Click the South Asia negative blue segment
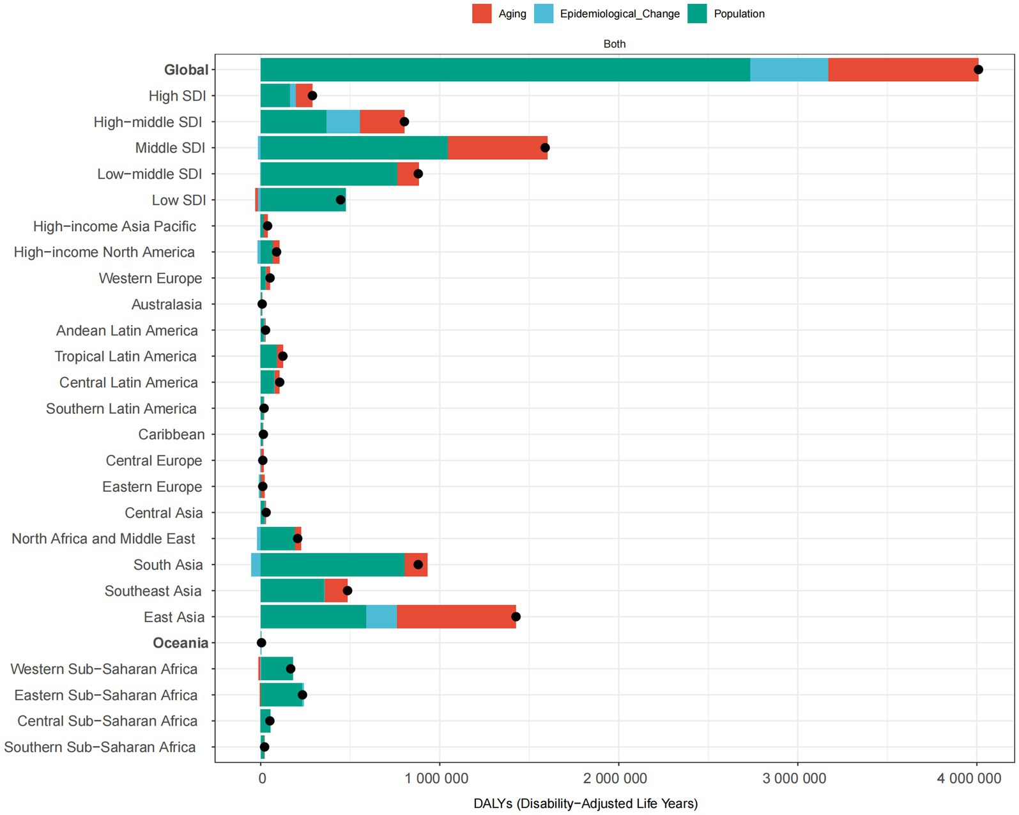The height and width of the screenshot is (815, 1019). coord(256,565)
